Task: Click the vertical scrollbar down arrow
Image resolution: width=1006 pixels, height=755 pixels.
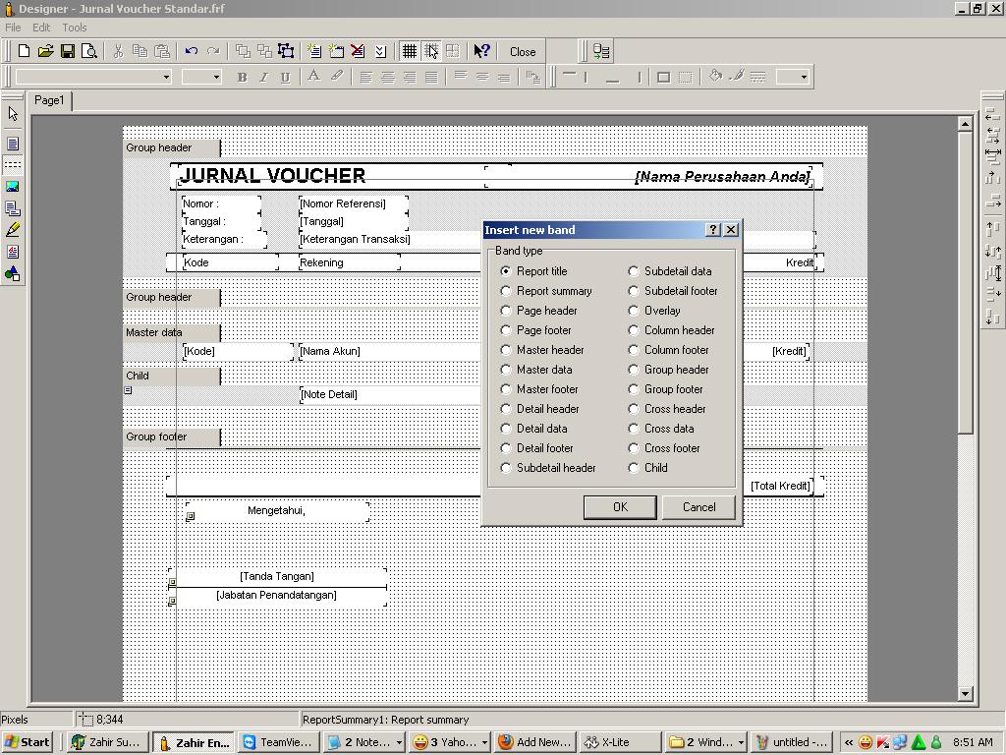Action: [965, 693]
